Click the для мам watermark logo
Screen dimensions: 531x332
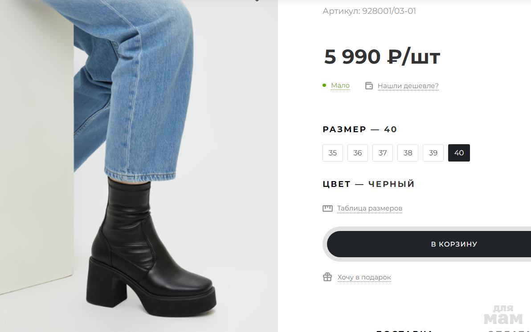pyautogui.click(x=503, y=315)
